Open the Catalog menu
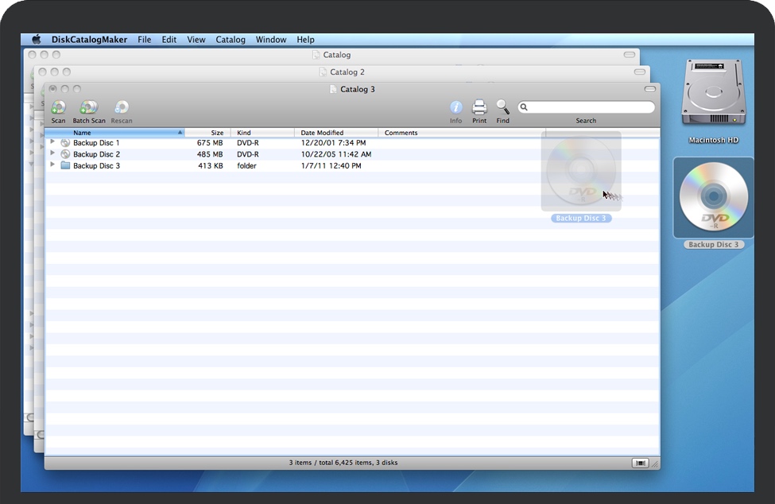 (231, 40)
